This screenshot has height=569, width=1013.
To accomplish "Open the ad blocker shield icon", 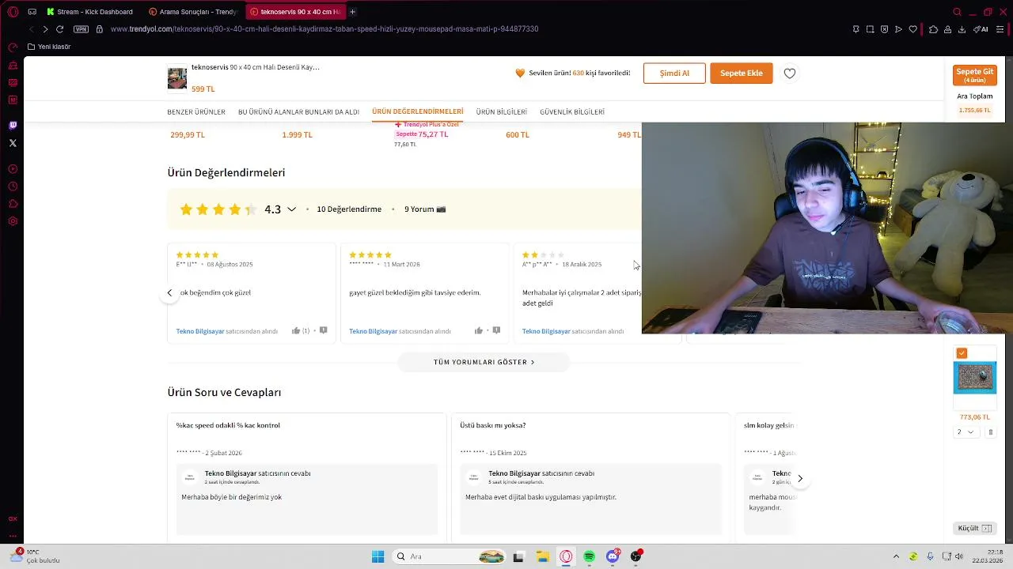I will click(884, 29).
